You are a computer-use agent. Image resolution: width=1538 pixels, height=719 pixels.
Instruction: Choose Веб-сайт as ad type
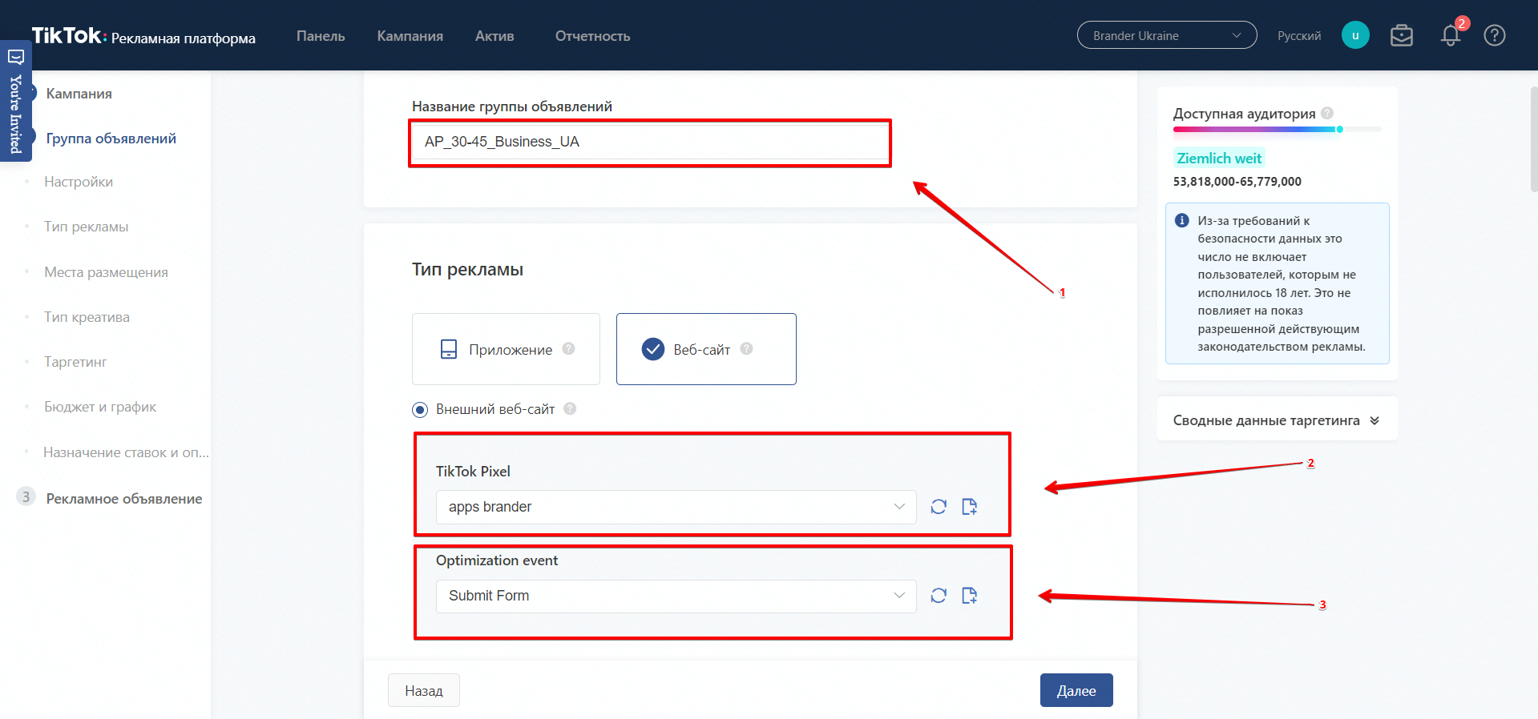click(705, 349)
